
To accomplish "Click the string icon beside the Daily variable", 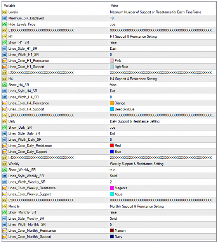I will coord(5,121).
